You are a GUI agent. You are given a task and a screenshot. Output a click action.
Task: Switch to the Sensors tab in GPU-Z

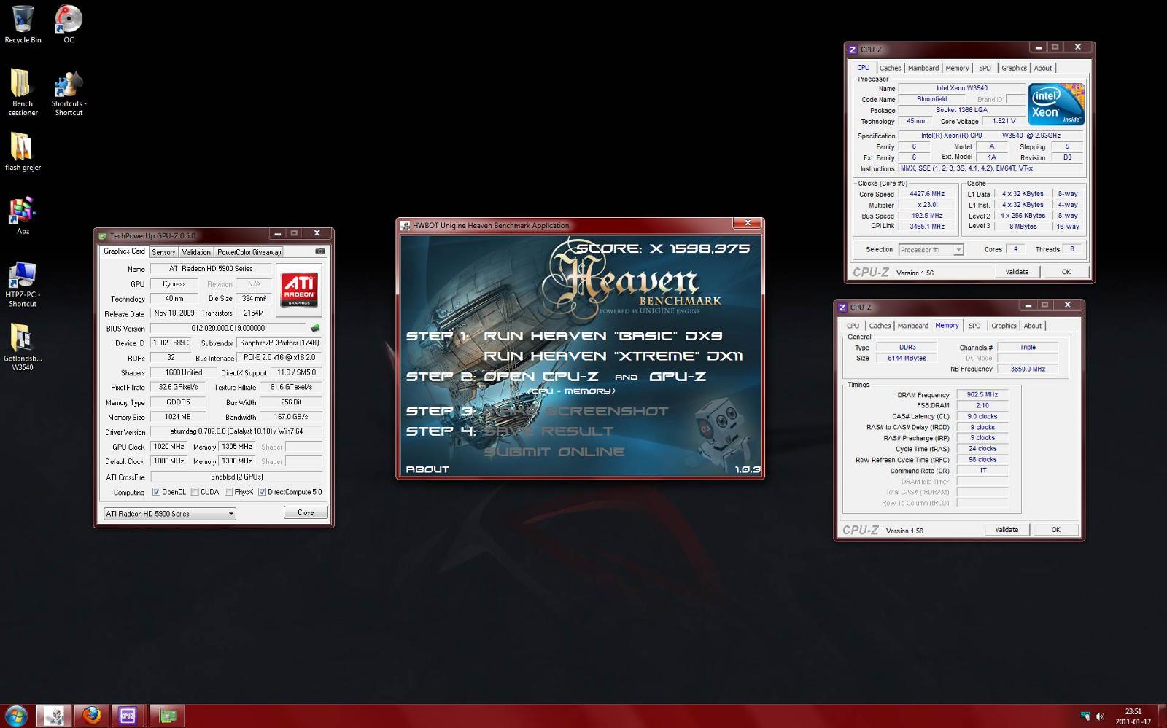pyautogui.click(x=163, y=252)
